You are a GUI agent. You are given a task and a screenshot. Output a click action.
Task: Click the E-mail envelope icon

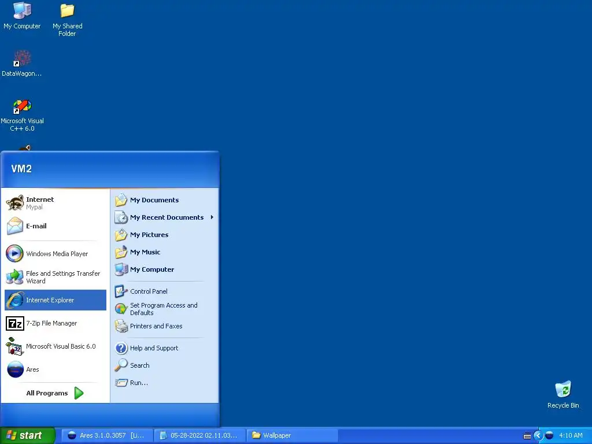15,226
